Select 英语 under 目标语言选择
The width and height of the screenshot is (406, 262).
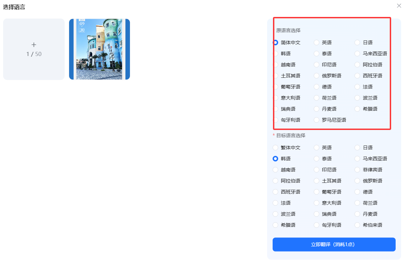tap(317, 148)
